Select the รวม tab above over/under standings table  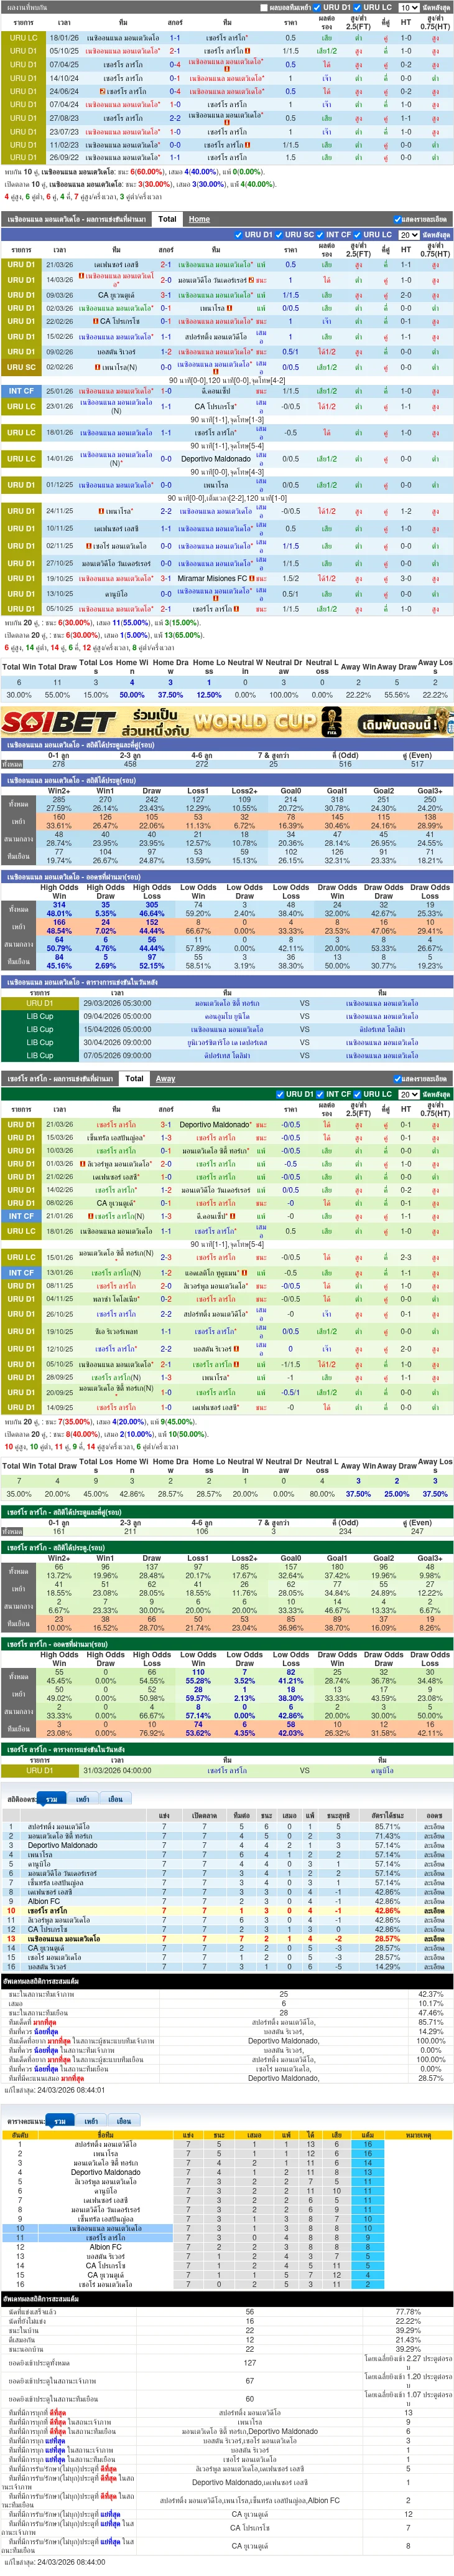pos(52,1799)
